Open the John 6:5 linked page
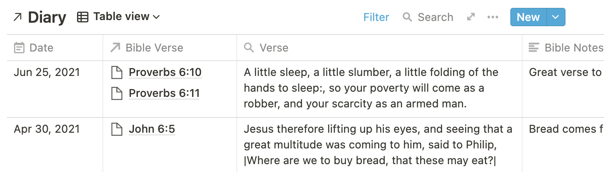Image resolution: width=604 pixels, height=172 pixels. pyautogui.click(x=152, y=129)
